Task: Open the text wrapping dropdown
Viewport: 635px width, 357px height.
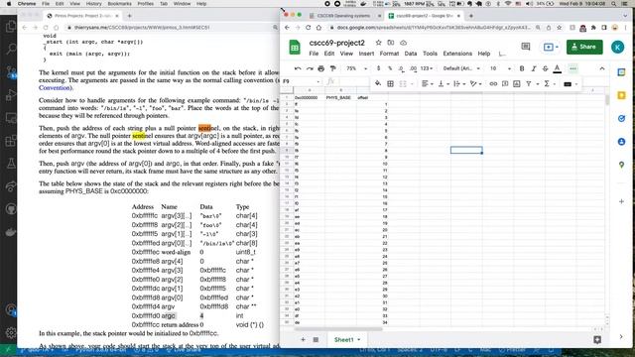Action: click(458, 83)
